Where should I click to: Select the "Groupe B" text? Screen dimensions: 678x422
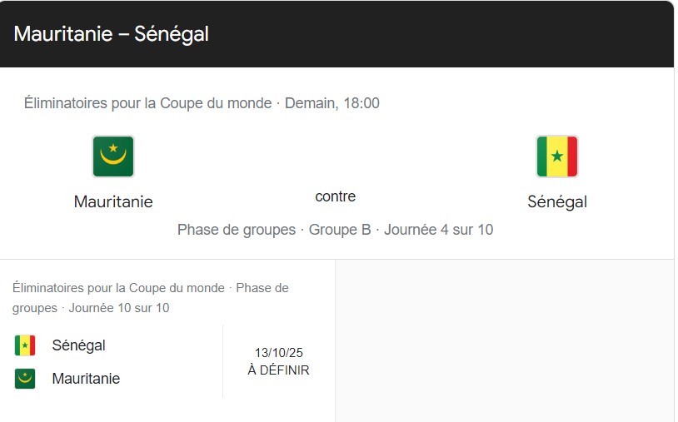pos(340,229)
